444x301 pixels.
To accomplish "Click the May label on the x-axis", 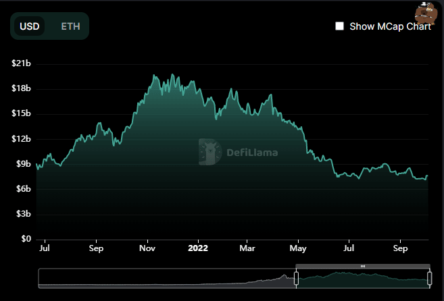I will [298, 248].
